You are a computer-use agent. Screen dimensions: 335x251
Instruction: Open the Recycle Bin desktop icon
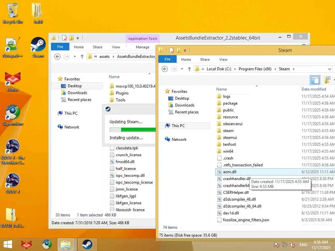point(12,13)
